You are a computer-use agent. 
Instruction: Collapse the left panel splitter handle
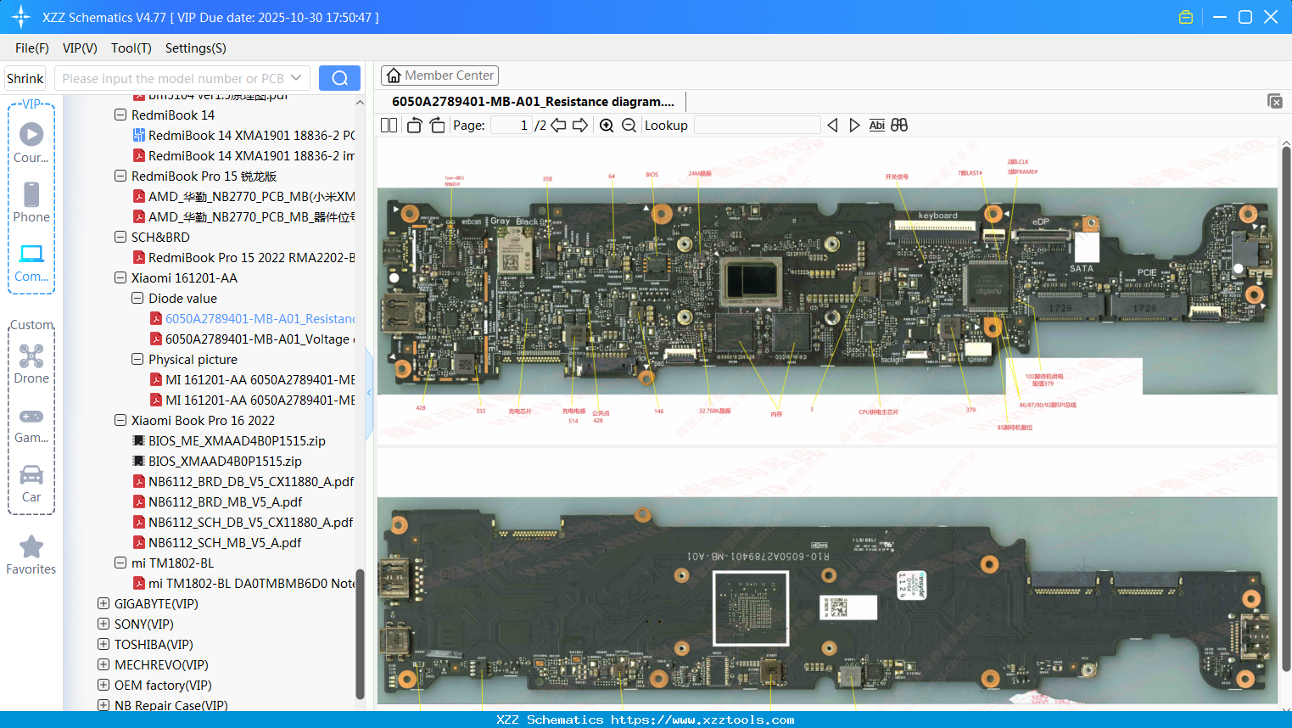click(369, 392)
